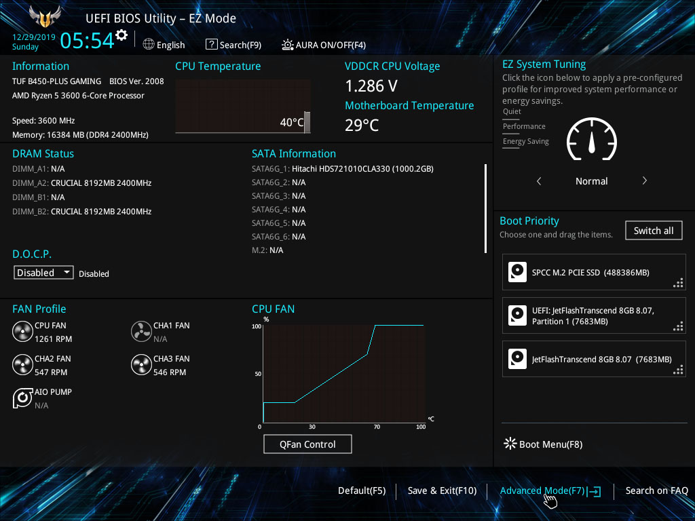The height and width of the screenshot is (521, 695).
Task: Click the CHA3 FAN icon
Action: pos(141,365)
